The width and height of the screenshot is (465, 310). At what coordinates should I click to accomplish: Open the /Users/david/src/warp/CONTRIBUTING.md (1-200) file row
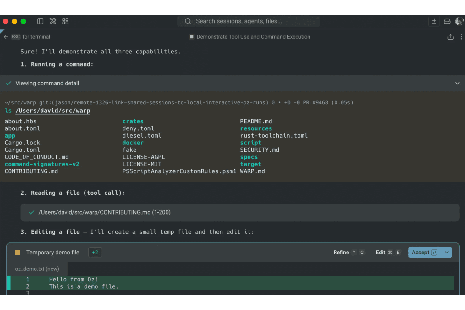tap(240, 212)
